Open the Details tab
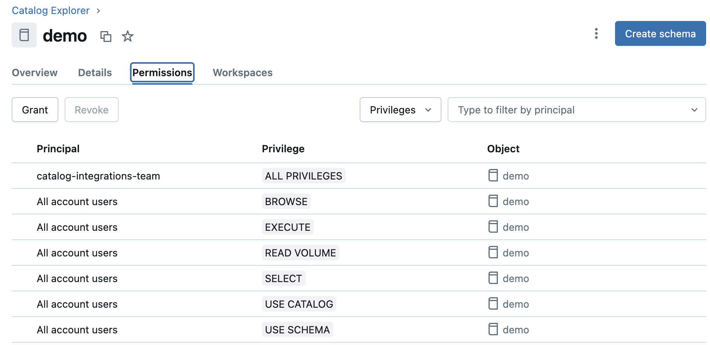The height and width of the screenshot is (345, 710). [95, 73]
